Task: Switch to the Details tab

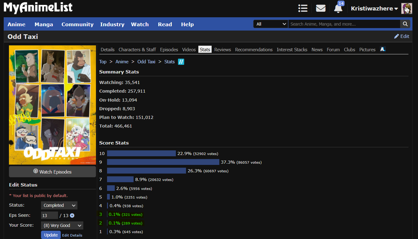Action: (107, 49)
